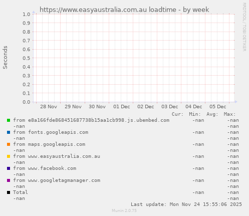
Task: Click the '03 Dec' x-axis label
Action: 169,107
